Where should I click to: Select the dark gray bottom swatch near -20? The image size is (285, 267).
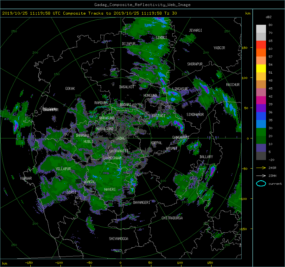pos(261,156)
